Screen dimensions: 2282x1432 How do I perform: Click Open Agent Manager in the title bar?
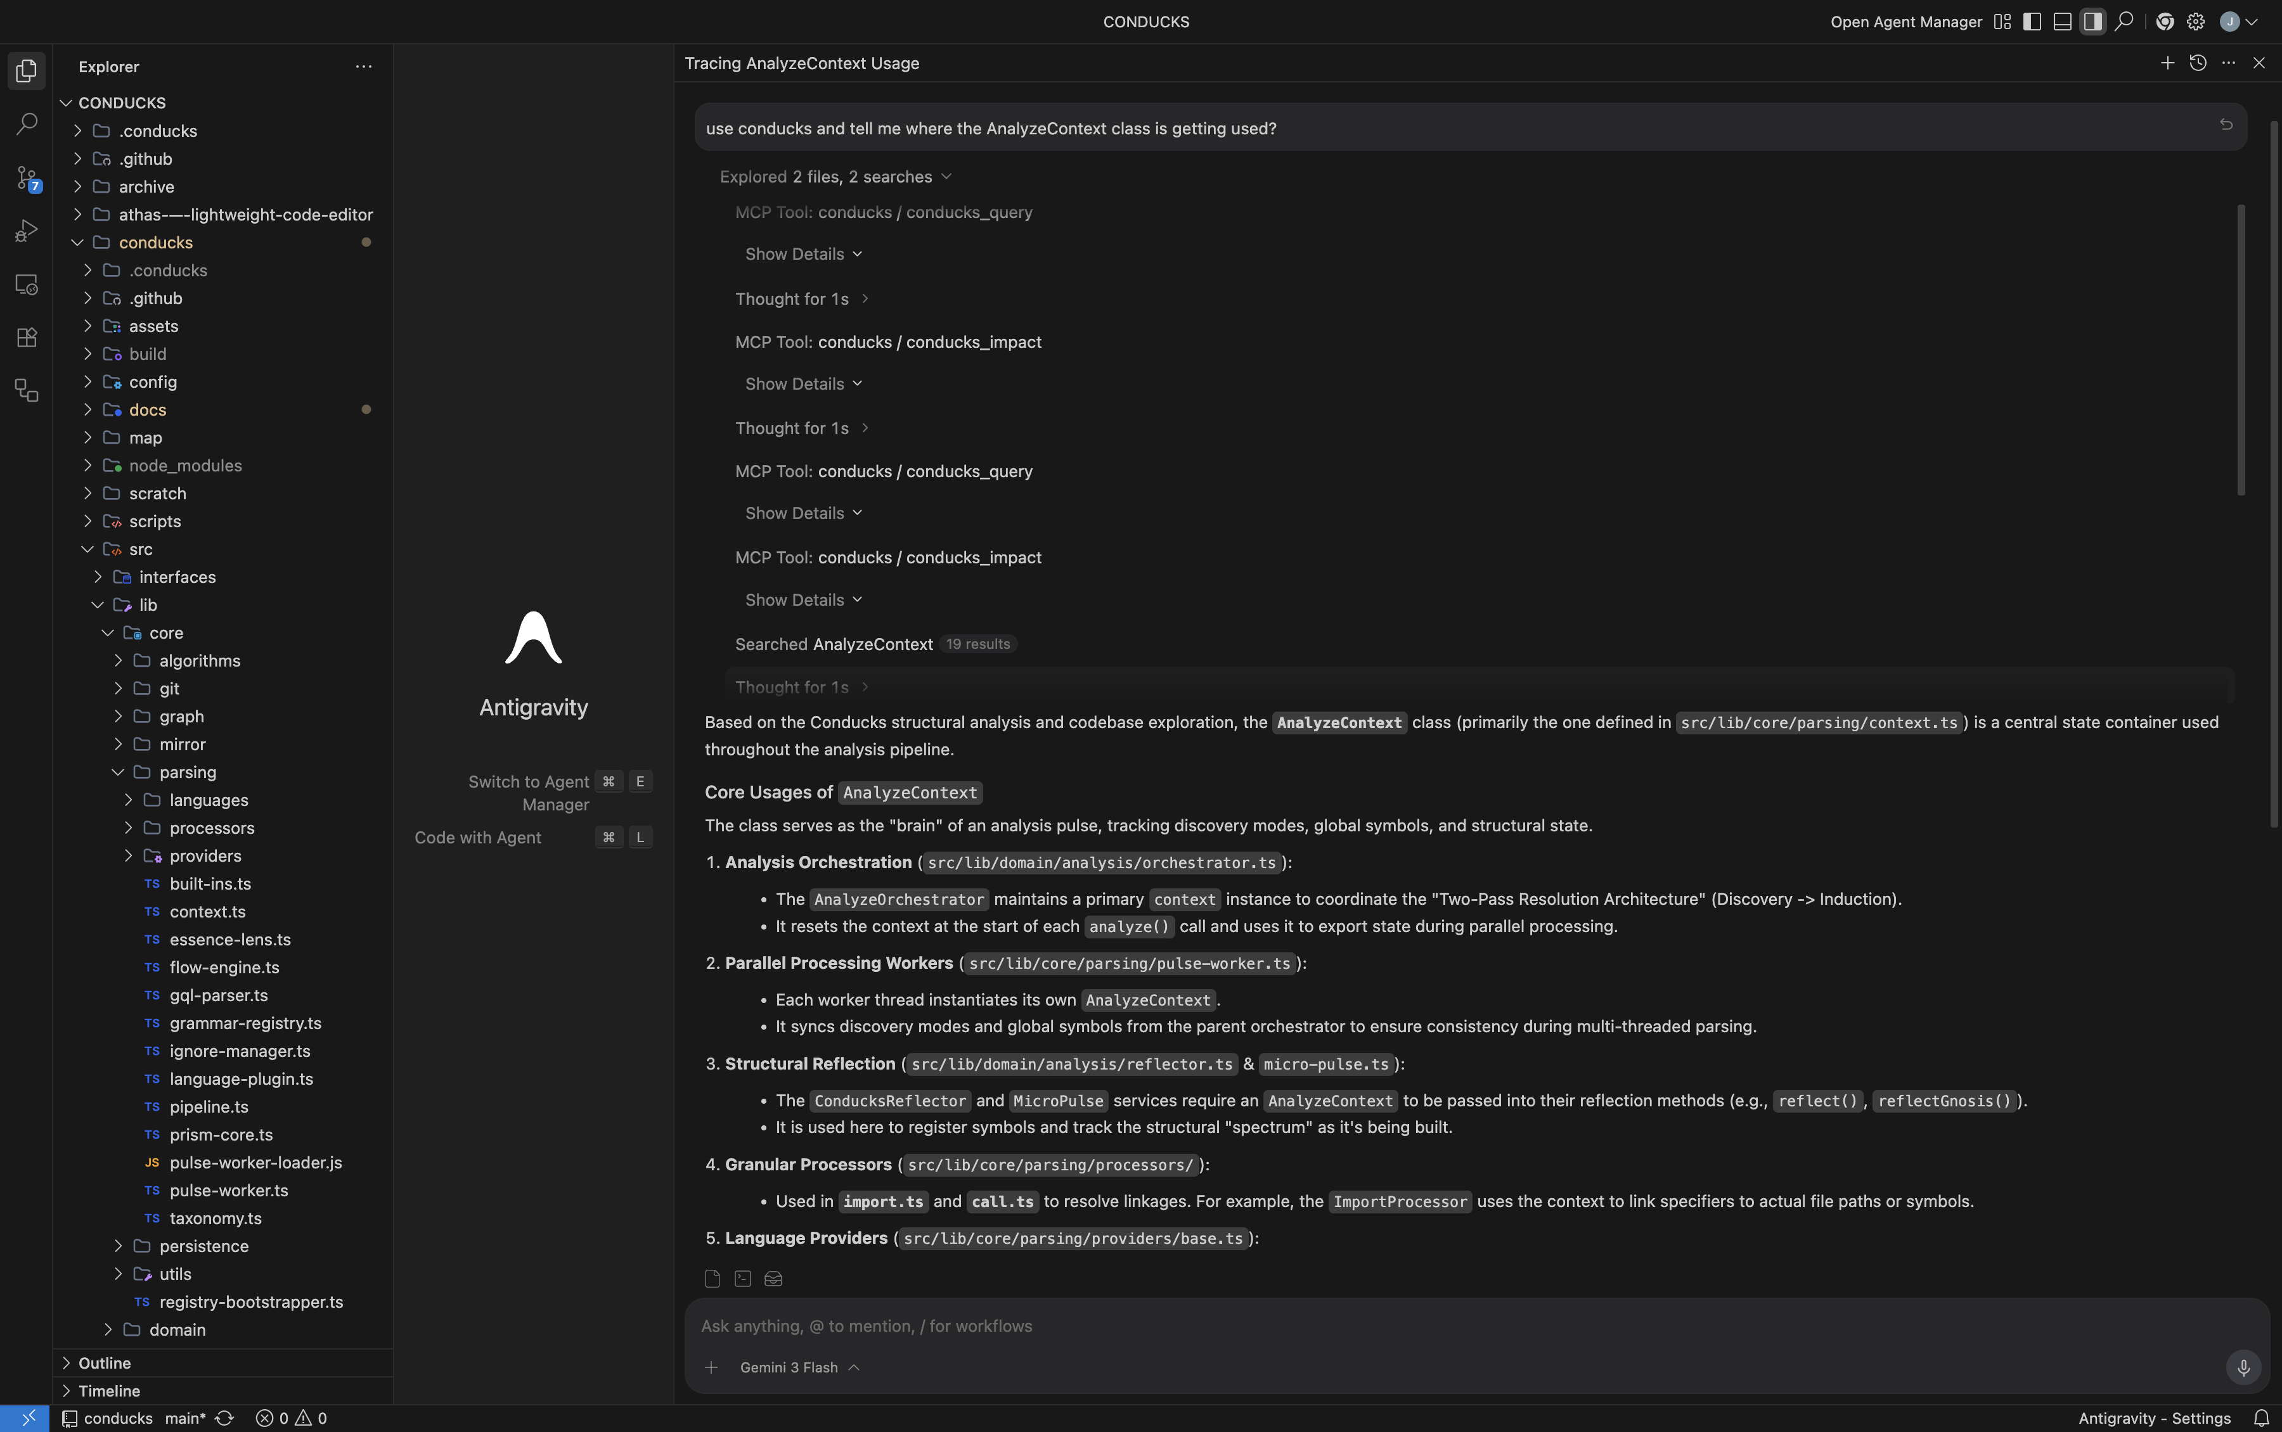click(x=1906, y=22)
